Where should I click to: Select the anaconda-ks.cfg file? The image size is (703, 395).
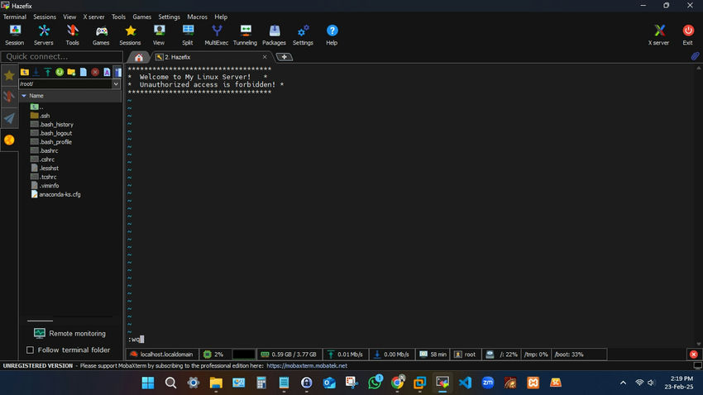[x=55, y=194]
